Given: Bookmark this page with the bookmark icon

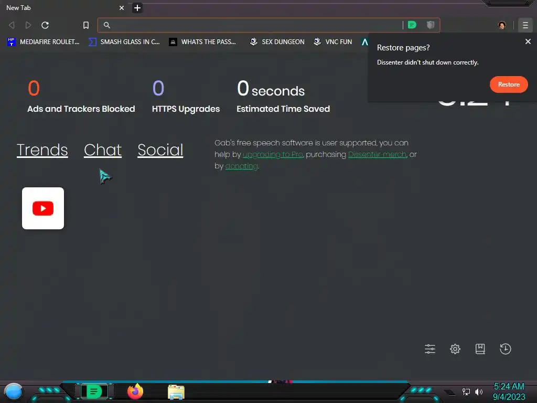Looking at the screenshot, I should (x=86, y=25).
